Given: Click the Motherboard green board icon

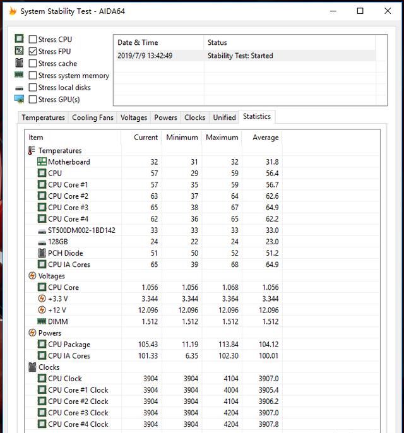Looking at the screenshot, I should 42,162.
